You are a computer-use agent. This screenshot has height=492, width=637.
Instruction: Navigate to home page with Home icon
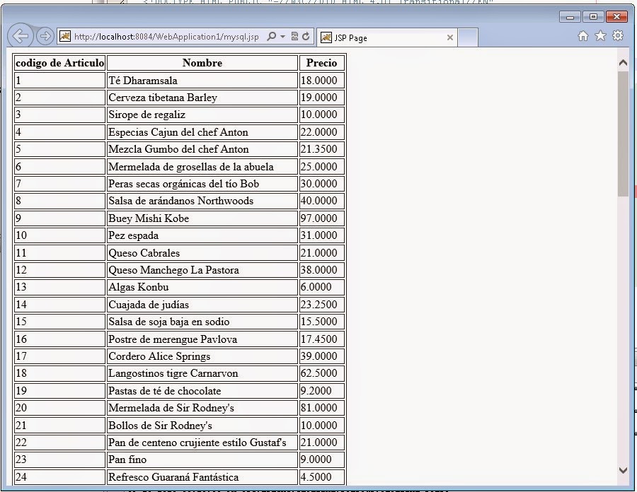583,35
